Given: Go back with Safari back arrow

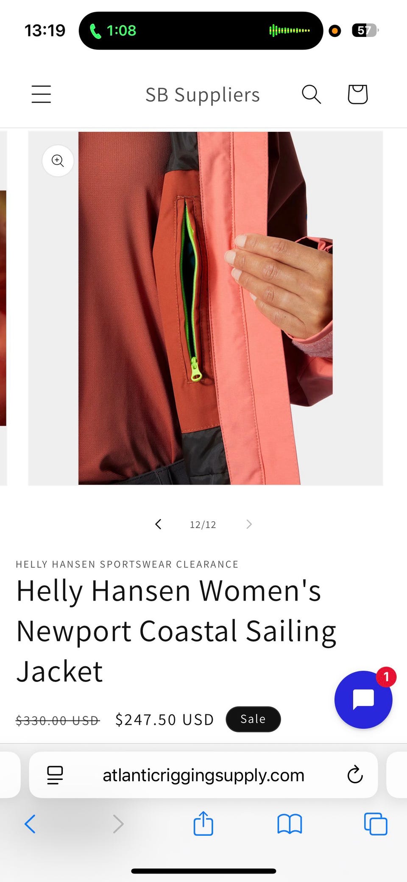Looking at the screenshot, I should [30, 824].
